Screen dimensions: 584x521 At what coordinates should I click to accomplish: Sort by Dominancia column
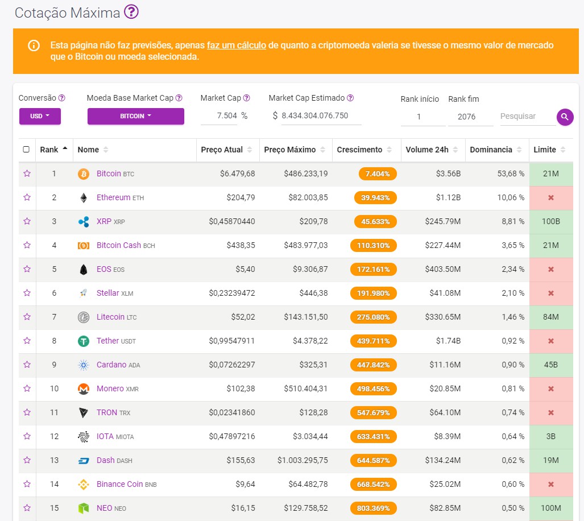[497, 150]
